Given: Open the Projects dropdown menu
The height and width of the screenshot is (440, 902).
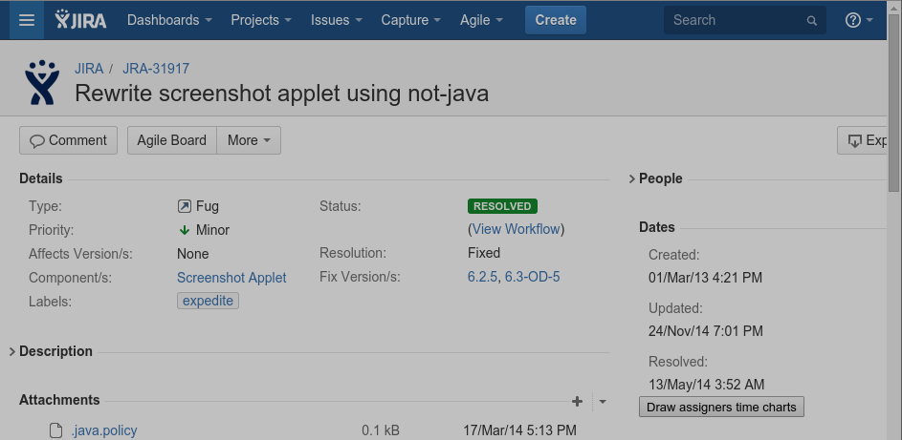Looking at the screenshot, I should coord(261,20).
